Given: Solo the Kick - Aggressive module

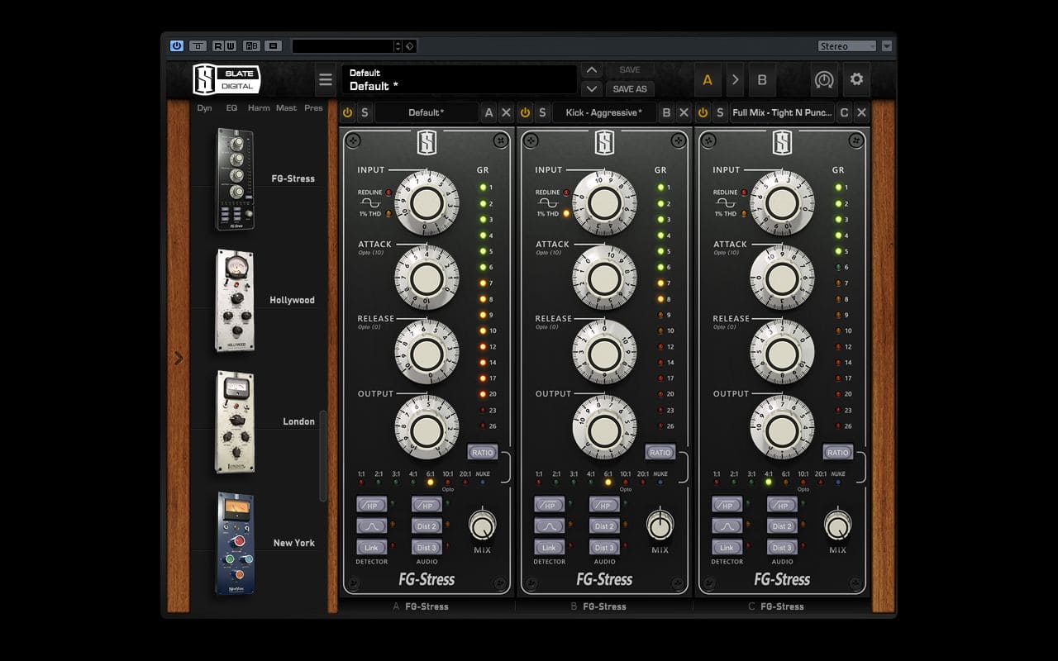Looking at the screenshot, I should [x=542, y=112].
